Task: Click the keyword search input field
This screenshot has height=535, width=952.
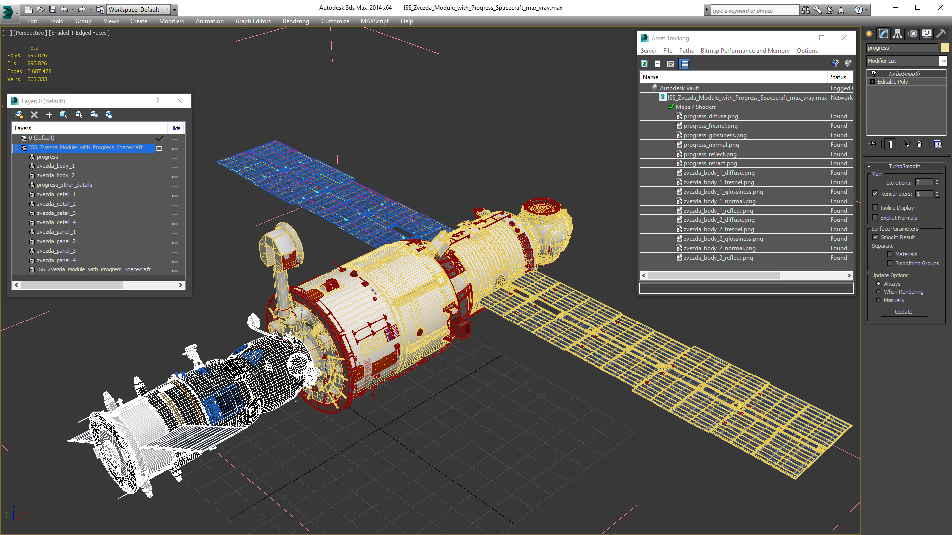Action: point(754,10)
